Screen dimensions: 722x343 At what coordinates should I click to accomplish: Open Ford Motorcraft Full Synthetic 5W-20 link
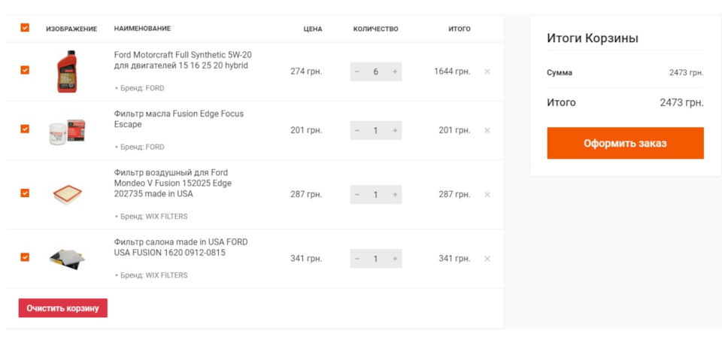click(183, 60)
